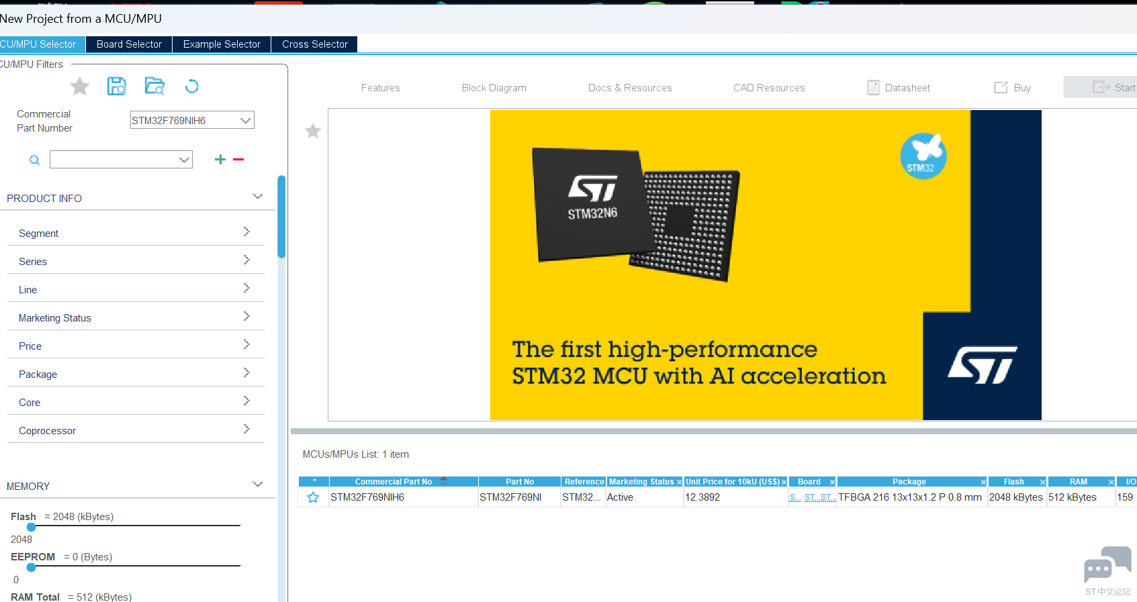
Task: Click the STM32N6 promotional banner
Action: pos(766,265)
